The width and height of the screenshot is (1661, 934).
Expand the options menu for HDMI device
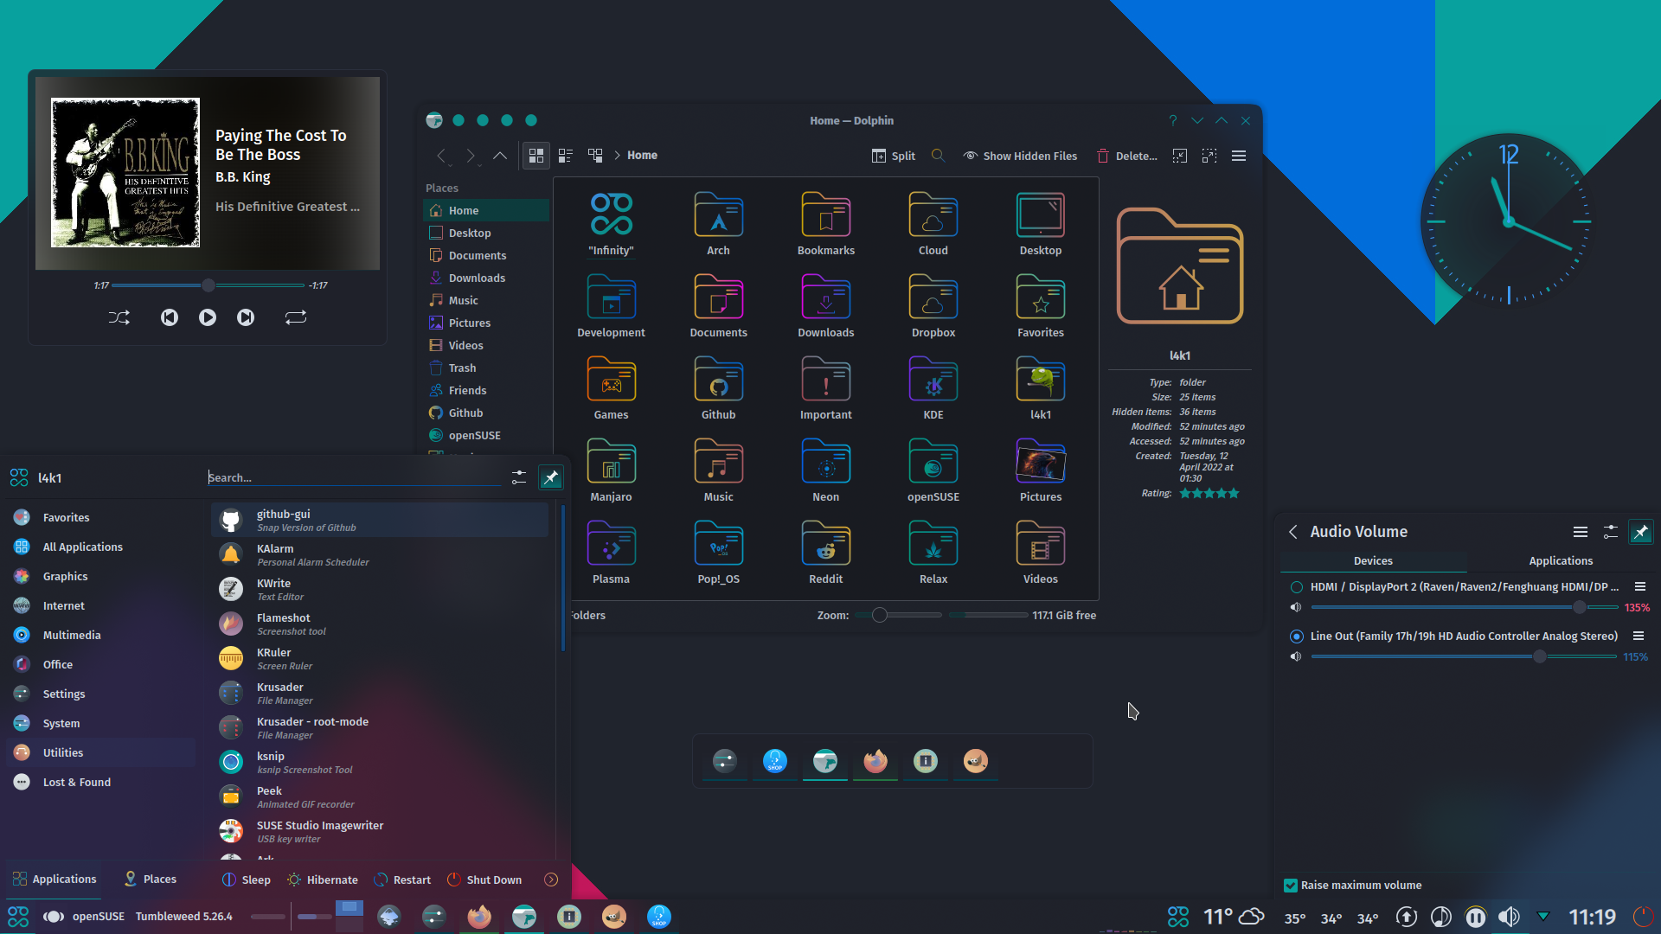point(1641,586)
